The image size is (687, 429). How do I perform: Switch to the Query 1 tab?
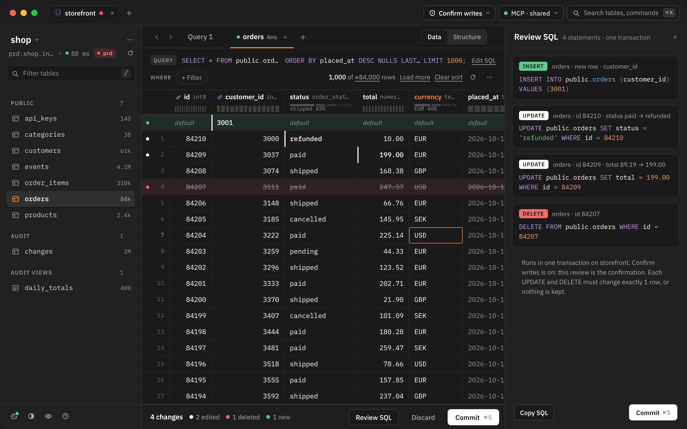tap(200, 37)
